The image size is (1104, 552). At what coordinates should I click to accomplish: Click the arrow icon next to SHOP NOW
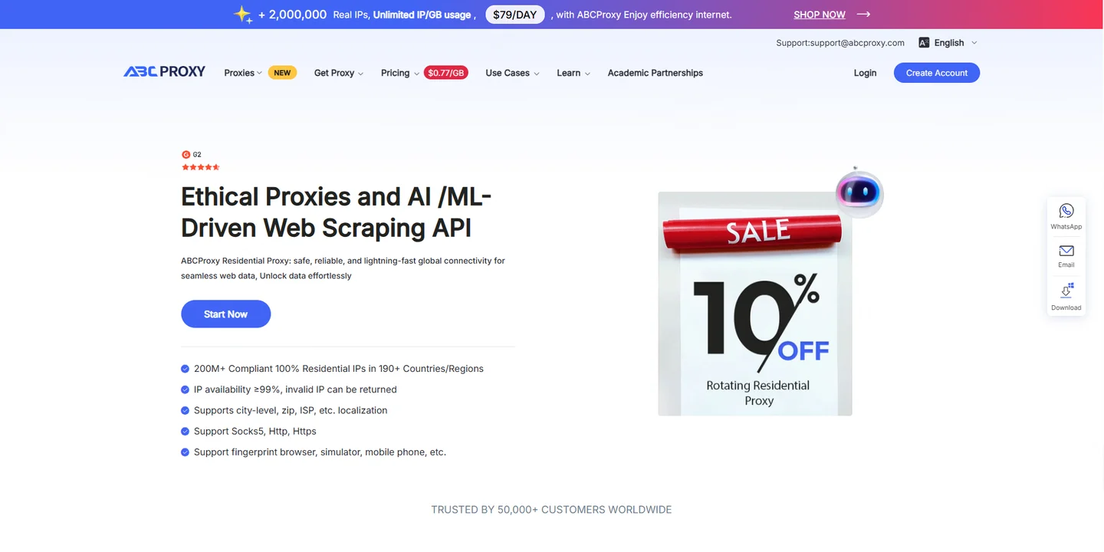(x=864, y=15)
